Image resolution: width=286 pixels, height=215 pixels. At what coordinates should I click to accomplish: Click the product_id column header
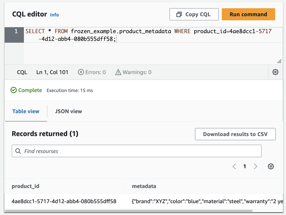pyautogui.click(x=26, y=186)
